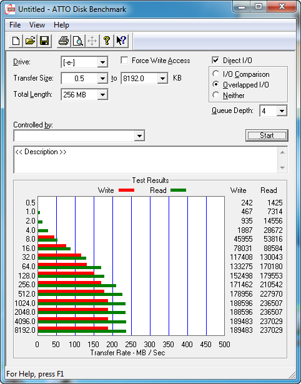Open a benchmark file with folder icon

[x=30, y=41]
